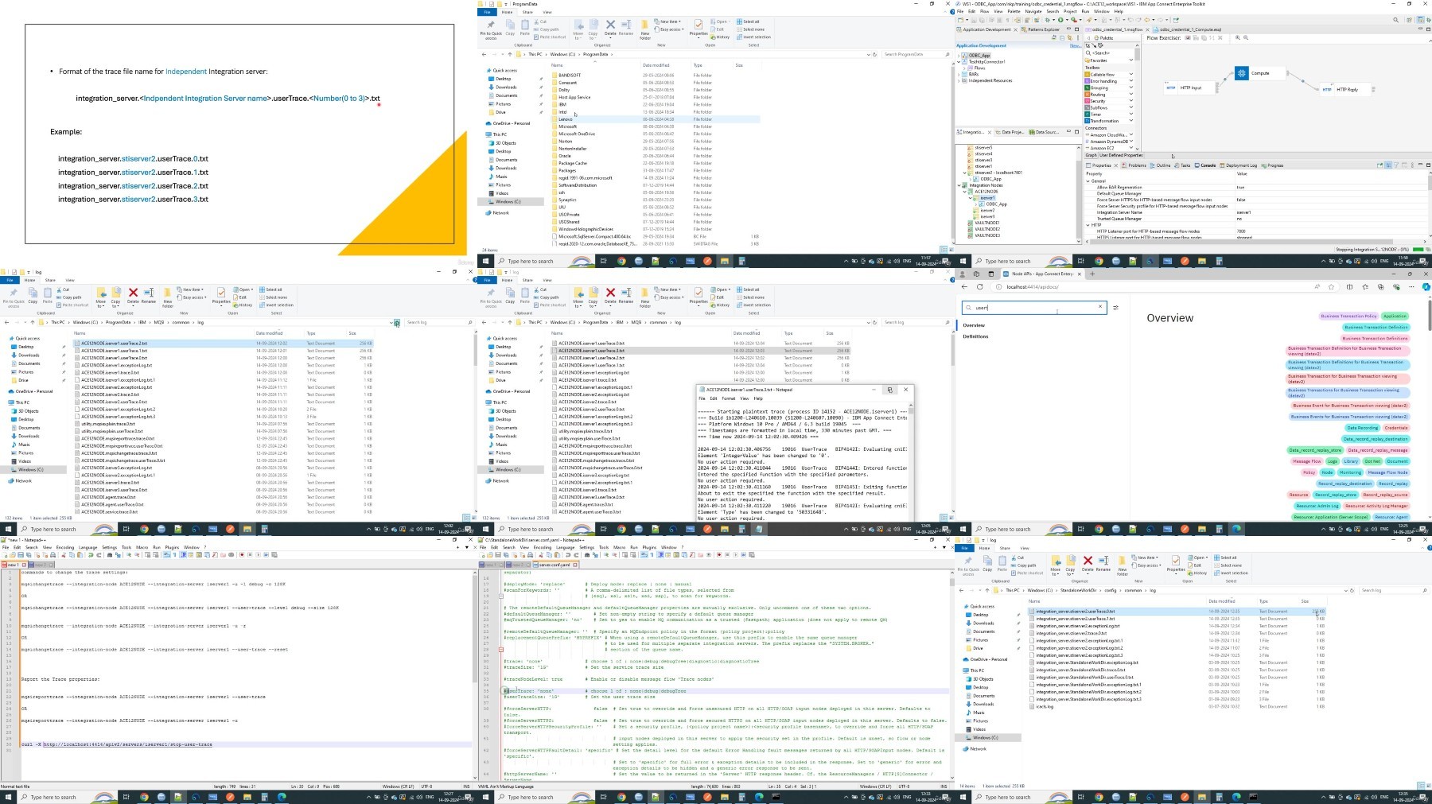Click the apidocs search field containing user
This screenshot has width=1432, height=804.
tap(1033, 307)
